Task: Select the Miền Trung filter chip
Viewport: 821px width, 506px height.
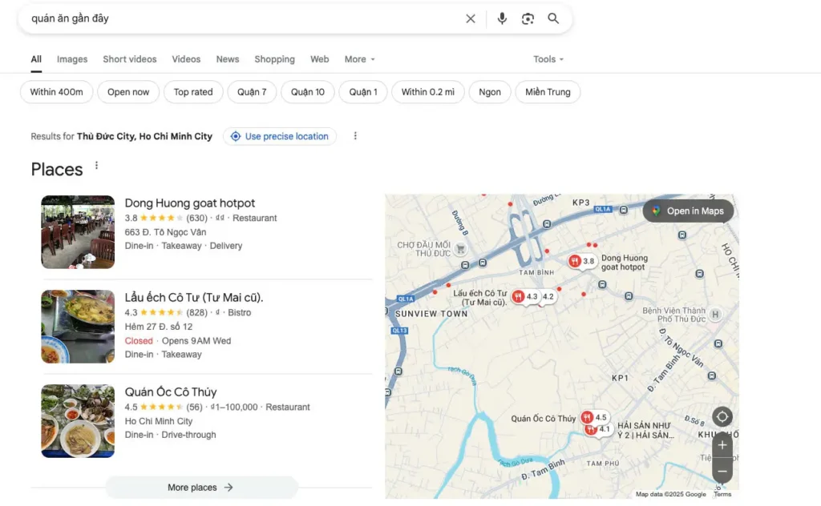Action: [548, 92]
